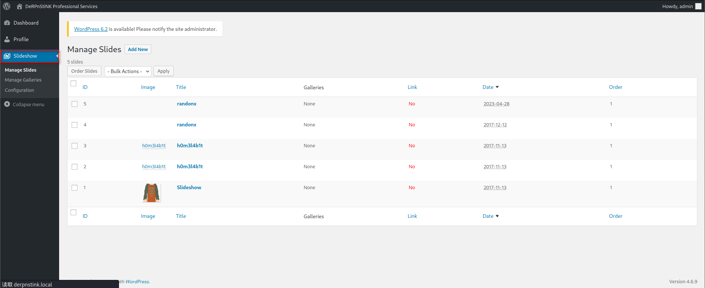Viewport: 705px width, 288px height.
Task: Select date 2017-12-12 text
Action: tap(495, 125)
